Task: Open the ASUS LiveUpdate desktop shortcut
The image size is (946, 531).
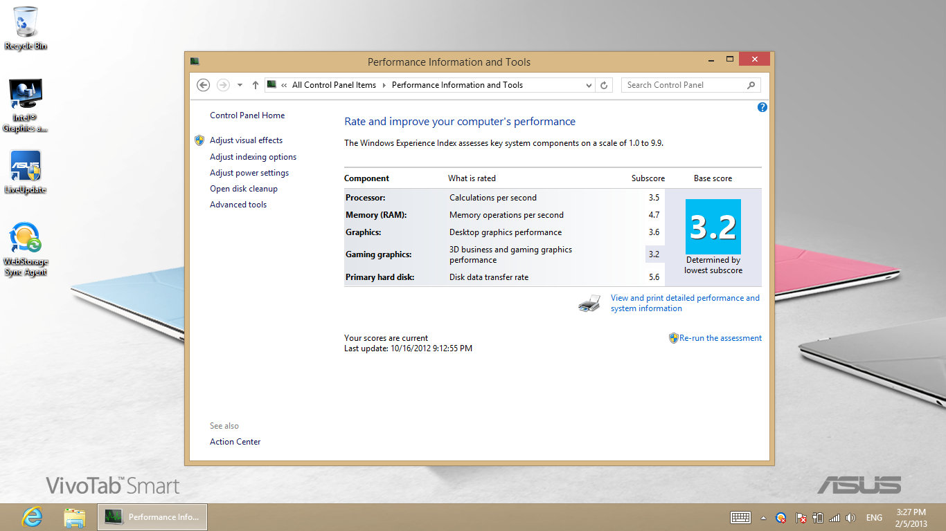Action: click(x=26, y=172)
